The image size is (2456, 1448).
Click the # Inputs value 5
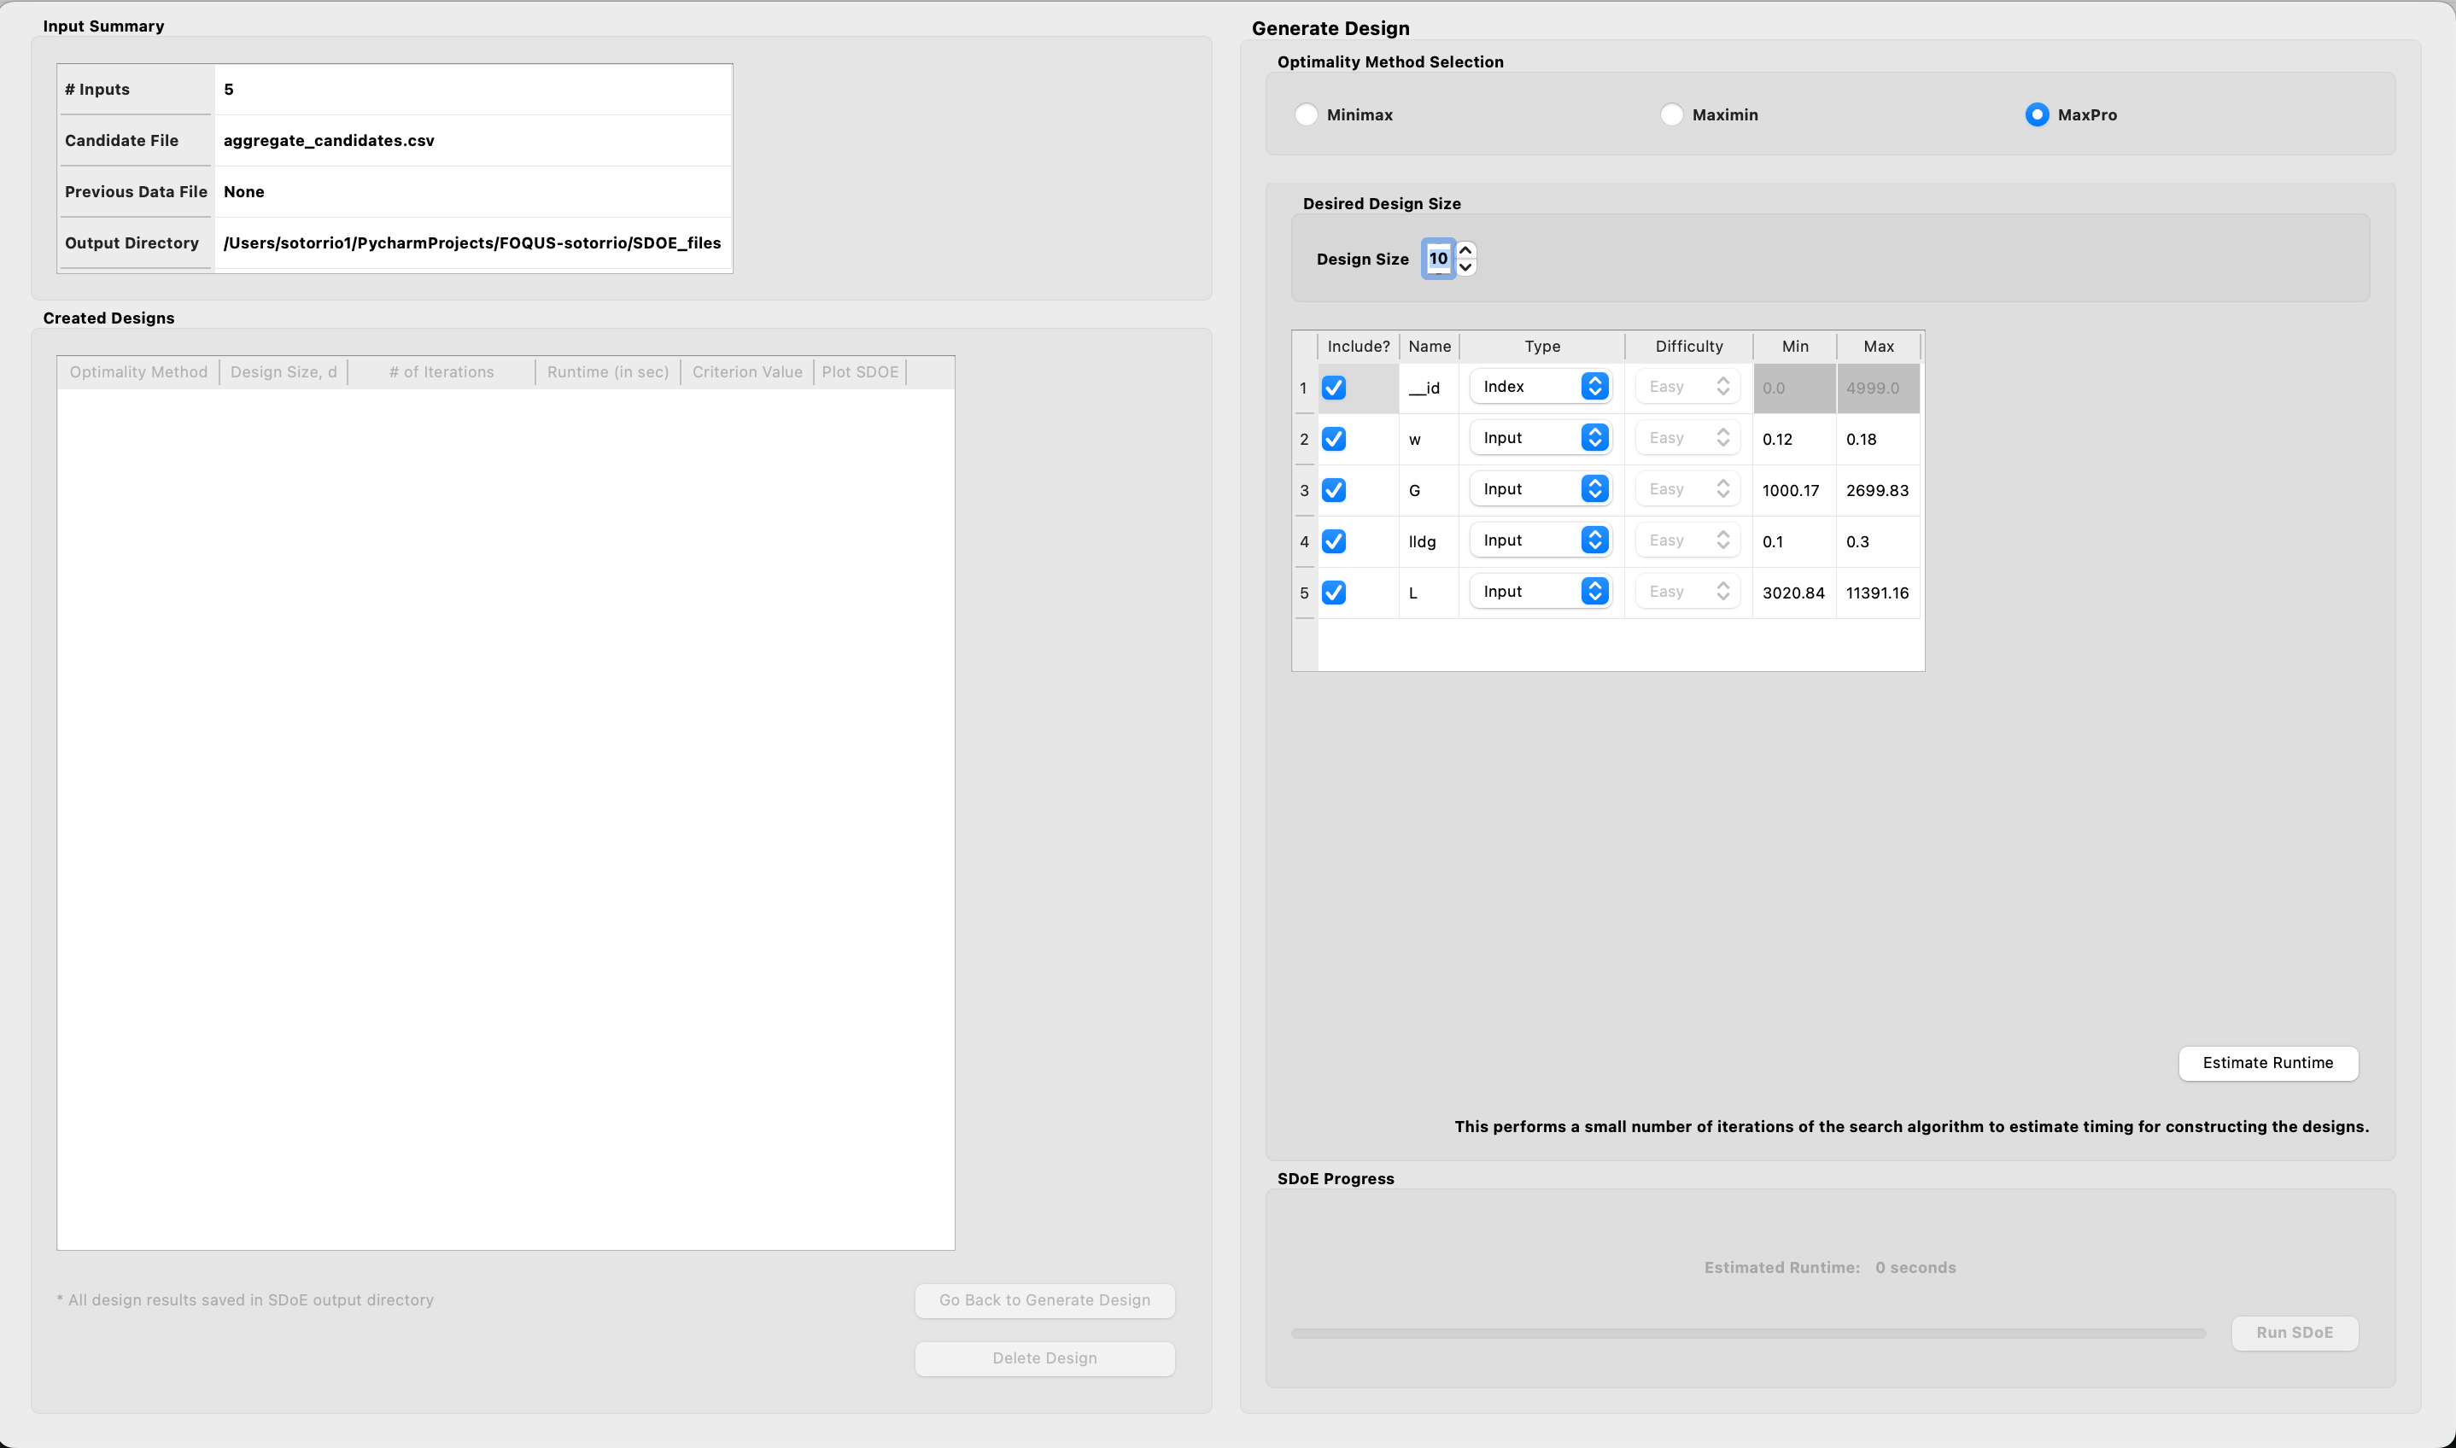473,90
